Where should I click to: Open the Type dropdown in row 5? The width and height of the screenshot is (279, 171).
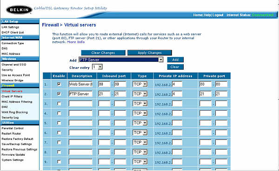140,123
